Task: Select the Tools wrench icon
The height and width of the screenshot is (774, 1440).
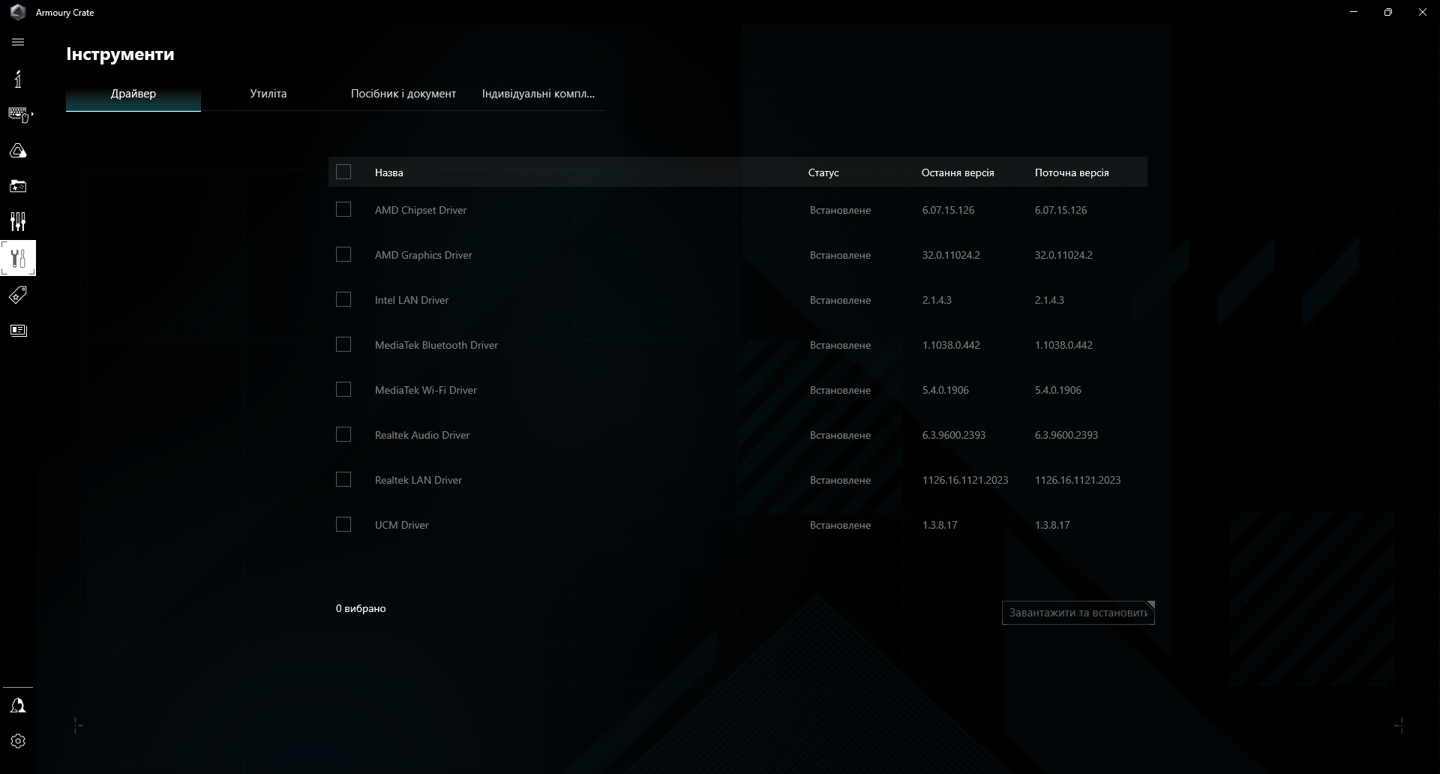Action: tap(18, 258)
